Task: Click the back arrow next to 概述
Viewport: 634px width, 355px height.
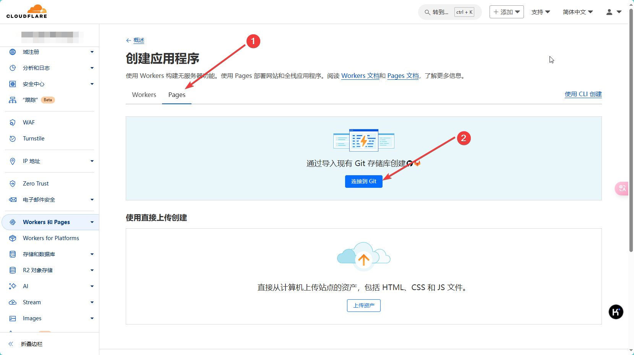Action: point(128,40)
